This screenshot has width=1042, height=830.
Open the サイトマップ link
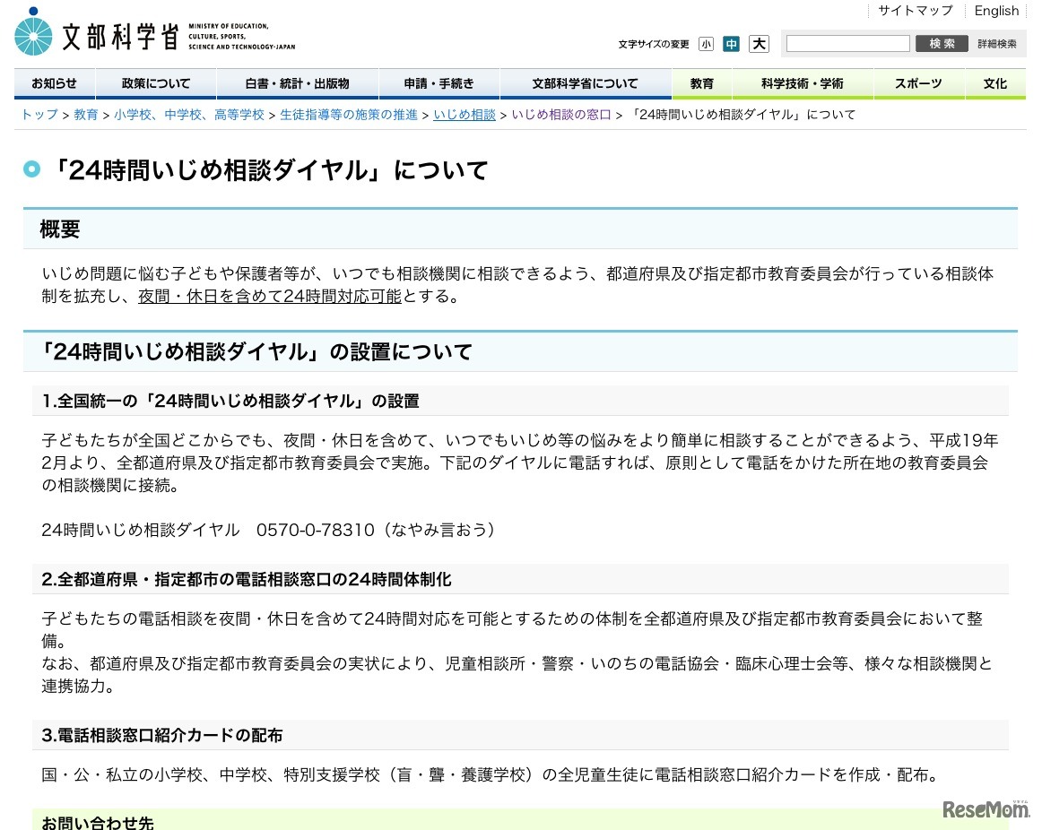coord(915,11)
